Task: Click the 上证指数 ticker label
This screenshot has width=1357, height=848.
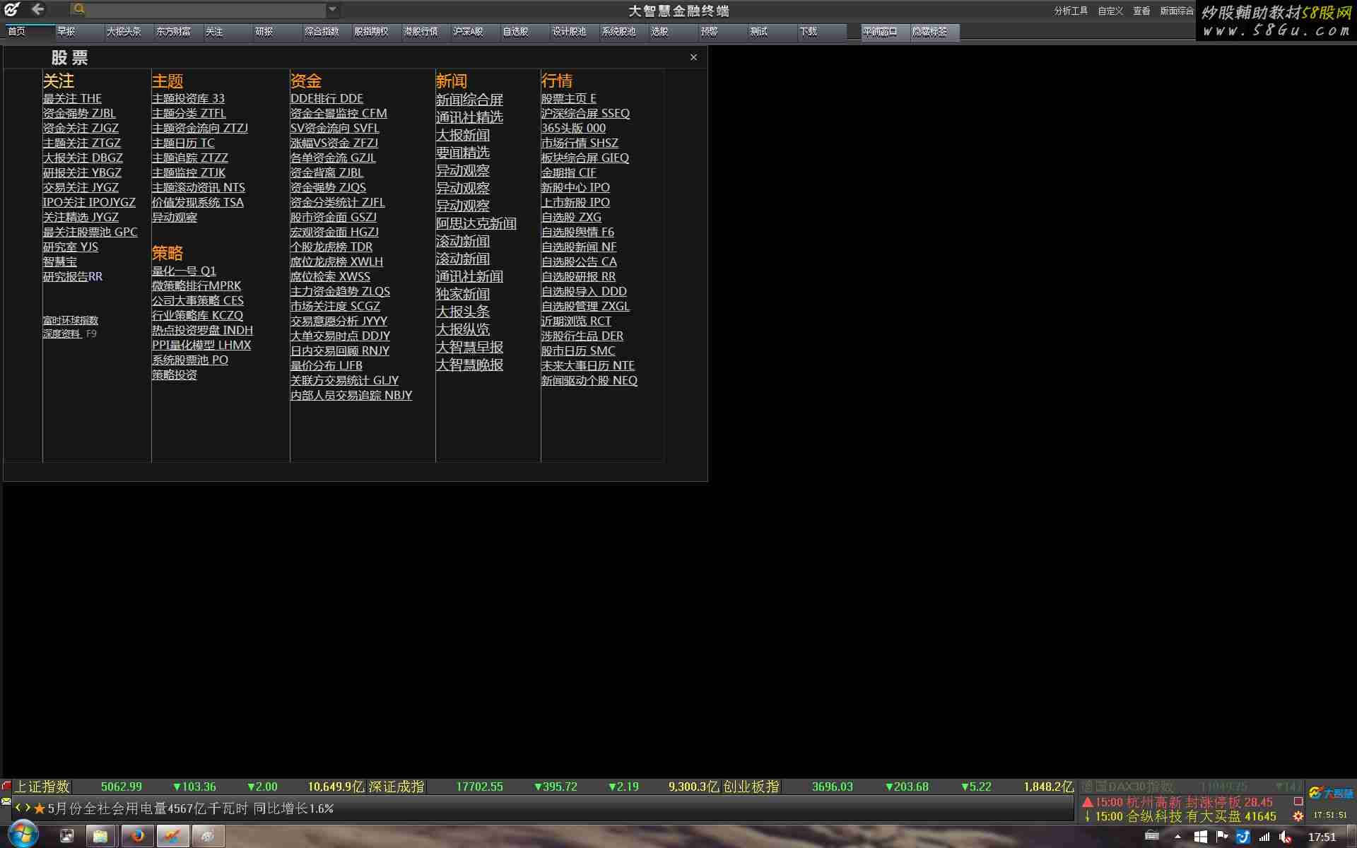Action: tap(42, 787)
